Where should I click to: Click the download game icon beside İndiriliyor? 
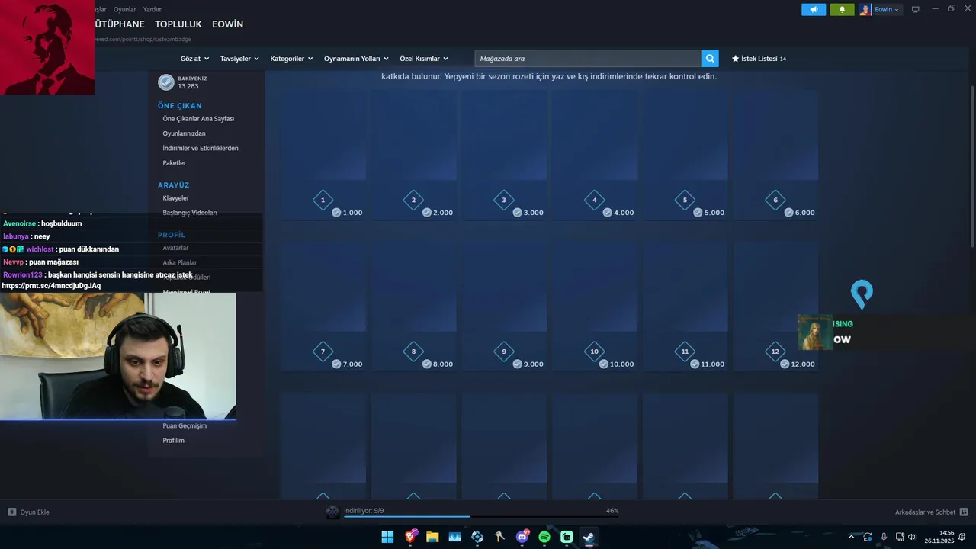click(332, 512)
